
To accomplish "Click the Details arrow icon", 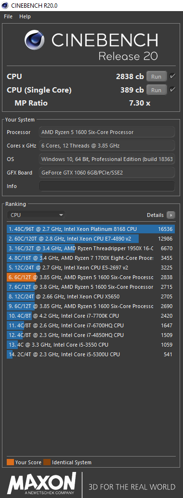I will click(170, 215).
